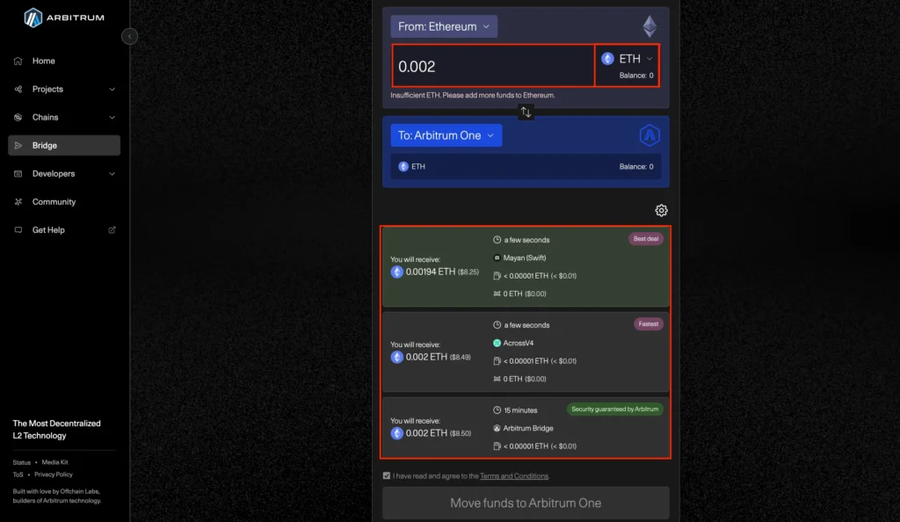Viewport: 900px width, 522px height.
Task: Click the Security guaranteed by Arbitrum badge
Action: (x=614, y=409)
